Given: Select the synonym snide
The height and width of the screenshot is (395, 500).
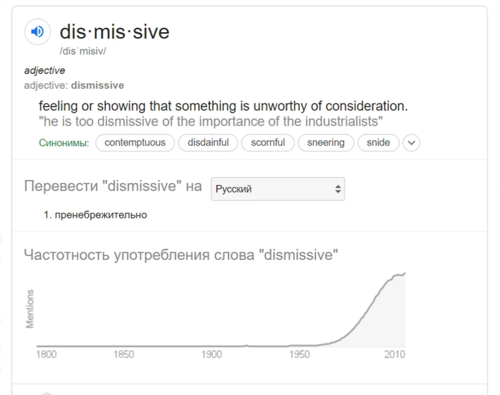Looking at the screenshot, I should (378, 143).
